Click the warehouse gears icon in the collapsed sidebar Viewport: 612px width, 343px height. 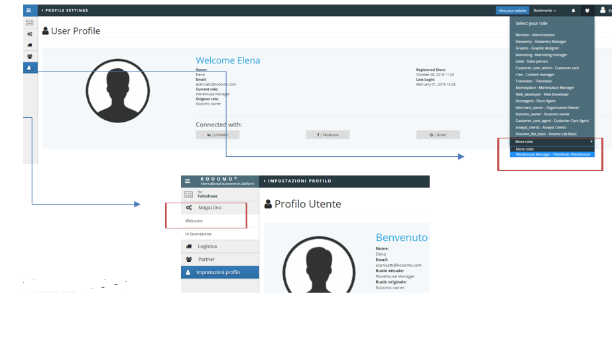point(30,34)
